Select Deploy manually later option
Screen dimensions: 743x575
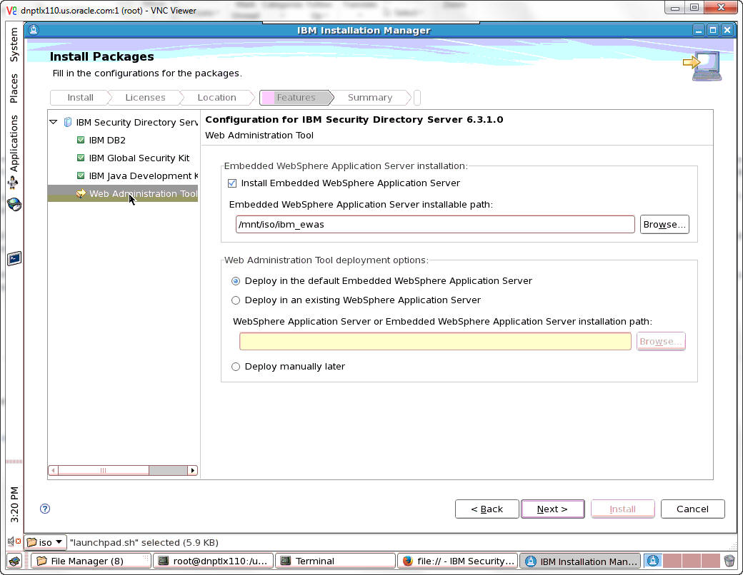[236, 367]
